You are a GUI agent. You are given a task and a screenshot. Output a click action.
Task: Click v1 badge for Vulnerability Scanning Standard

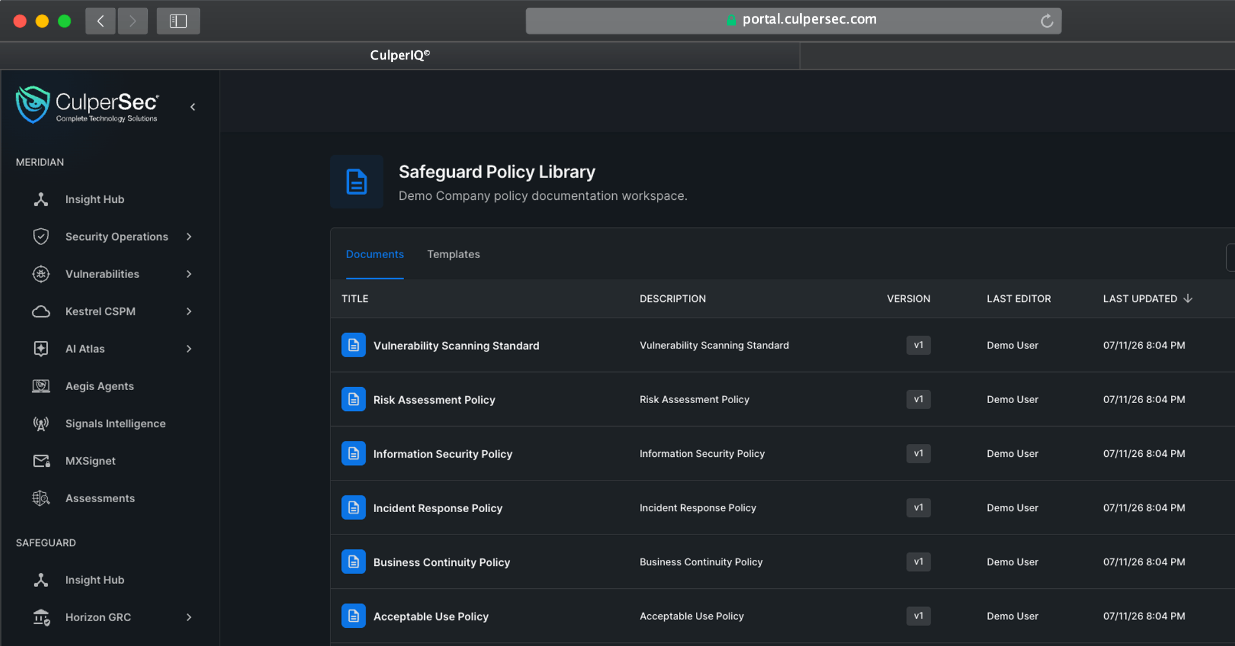tap(918, 345)
